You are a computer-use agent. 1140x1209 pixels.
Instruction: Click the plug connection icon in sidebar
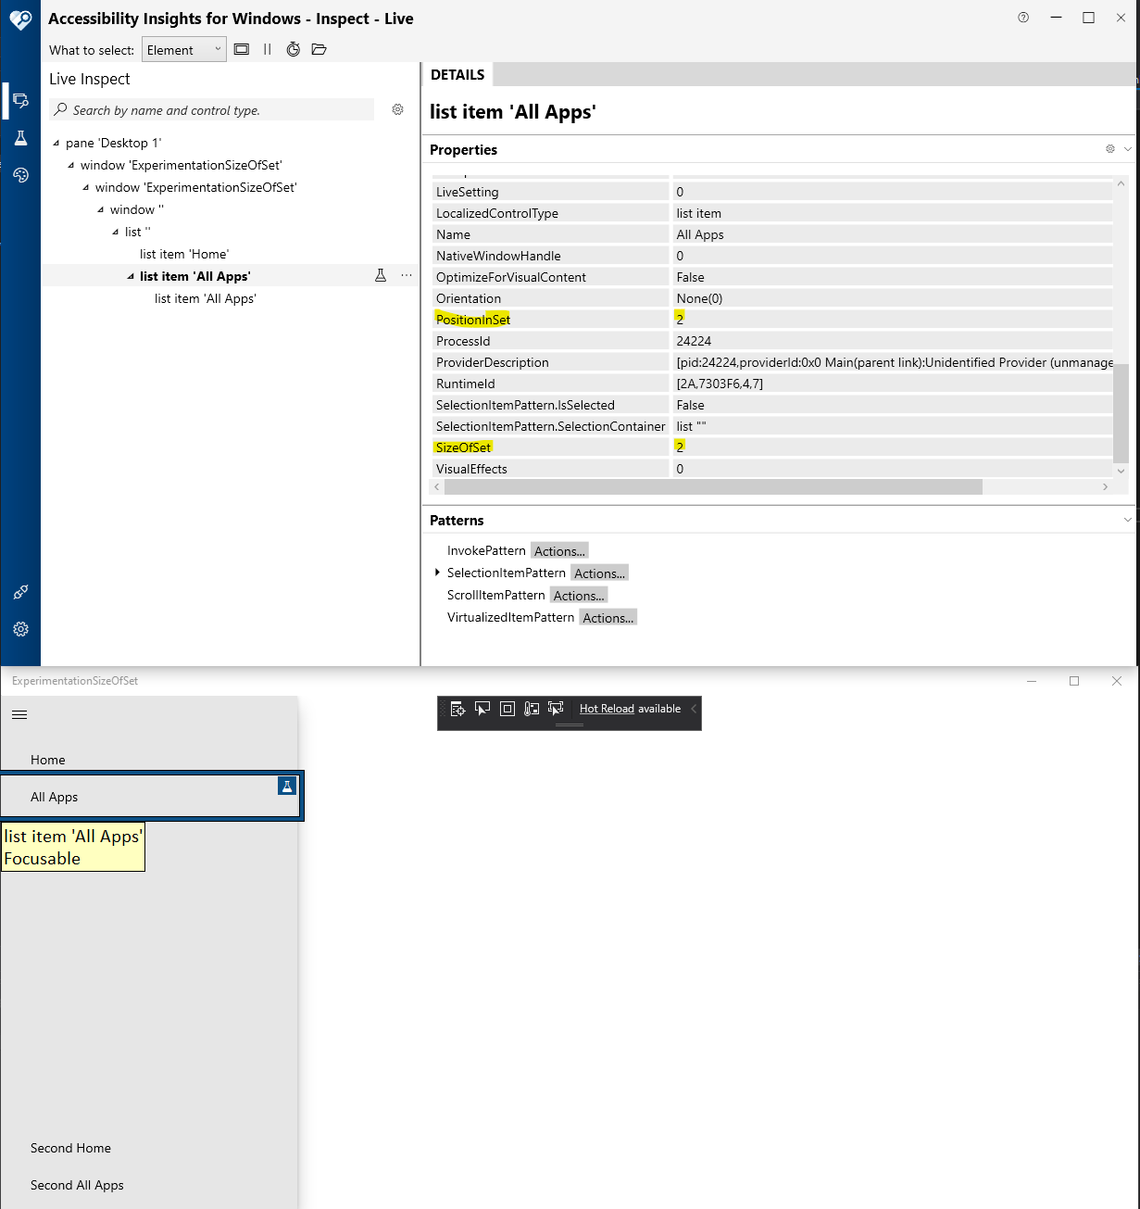click(20, 592)
